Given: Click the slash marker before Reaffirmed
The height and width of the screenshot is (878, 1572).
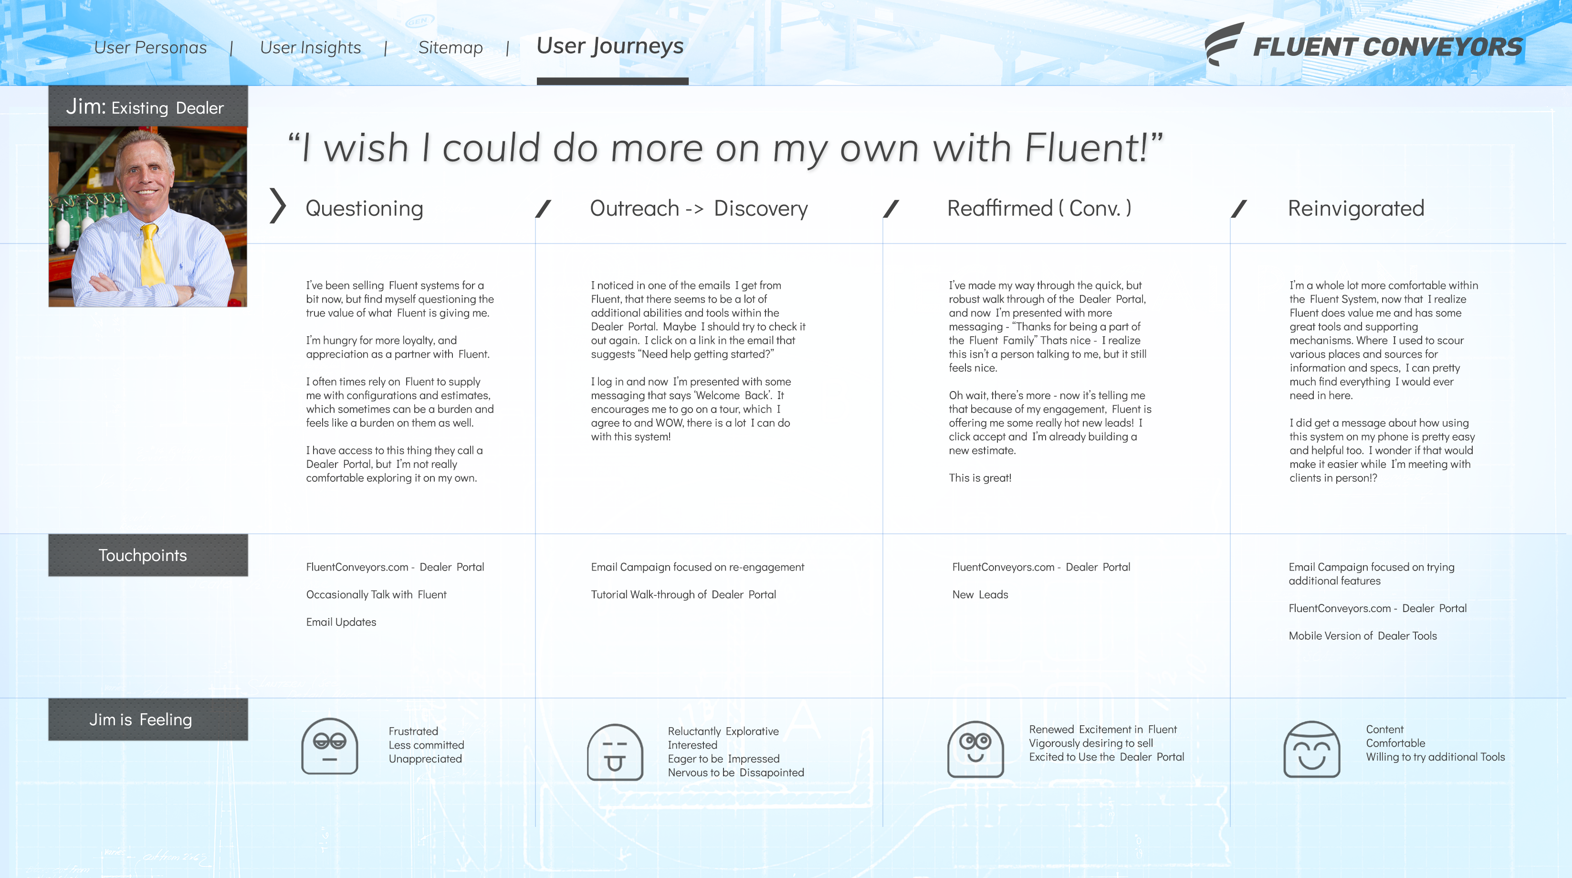Looking at the screenshot, I should tap(891, 209).
